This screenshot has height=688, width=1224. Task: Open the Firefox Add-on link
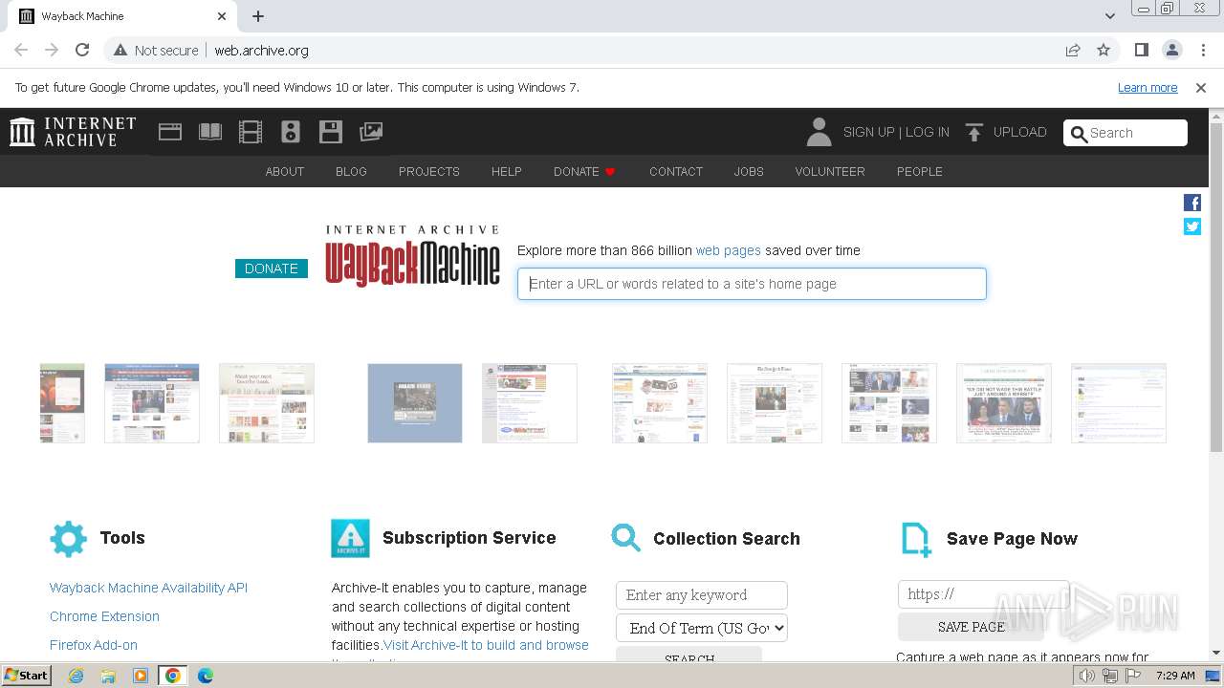click(x=94, y=645)
